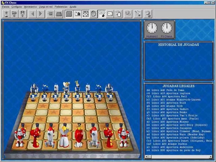This screenshot has width=216, height=162.
Task: Open the Partida menu
Action: tap(5, 7)
